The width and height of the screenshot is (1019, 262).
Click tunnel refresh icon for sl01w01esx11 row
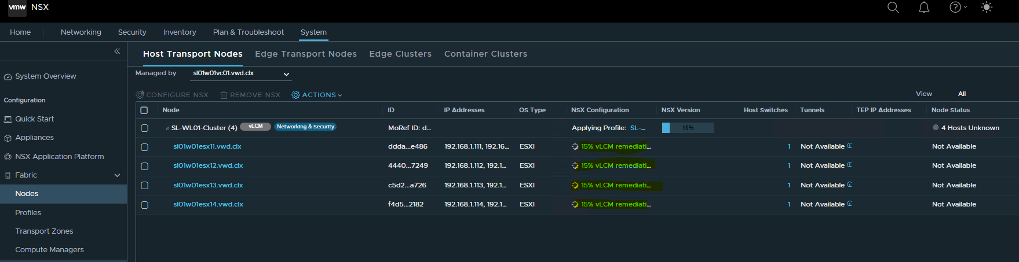849,146
